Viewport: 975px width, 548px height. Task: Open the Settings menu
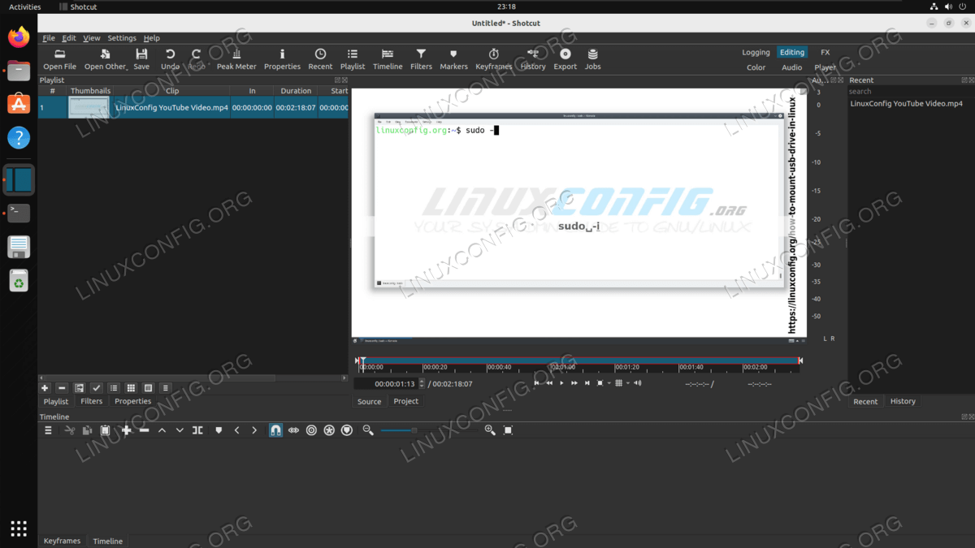[x=122, y=38]
